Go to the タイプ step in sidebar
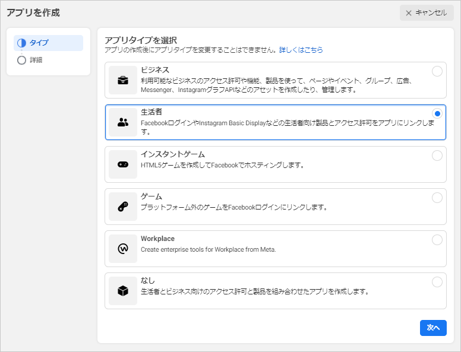461x352 pixels. pyautogui.click(x=48, y=43)
